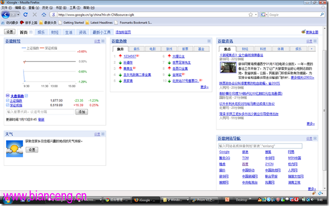Open the 书签 (B) menu
The image size is (329, 206).
click(x=61, y=8)
